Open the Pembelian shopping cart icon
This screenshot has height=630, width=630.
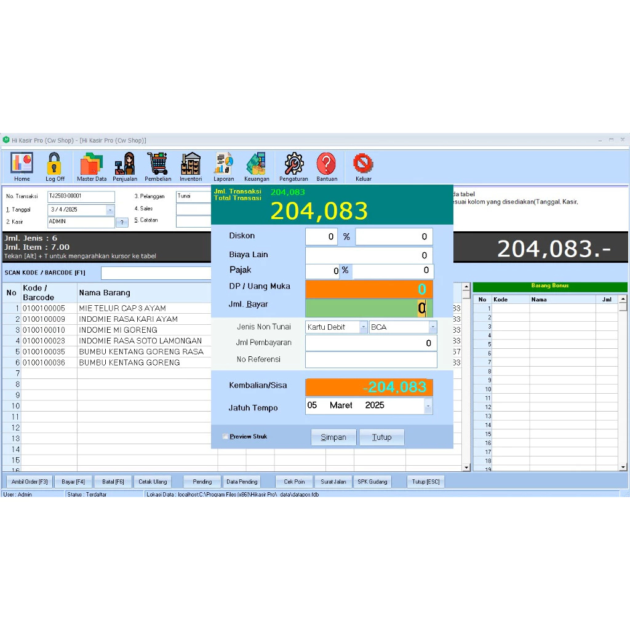[157, 167]
